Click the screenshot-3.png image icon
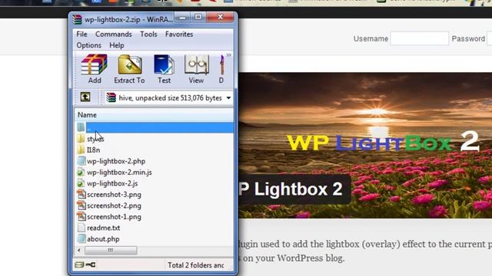Viewport: 492px width, 276px height. point(81,195)
